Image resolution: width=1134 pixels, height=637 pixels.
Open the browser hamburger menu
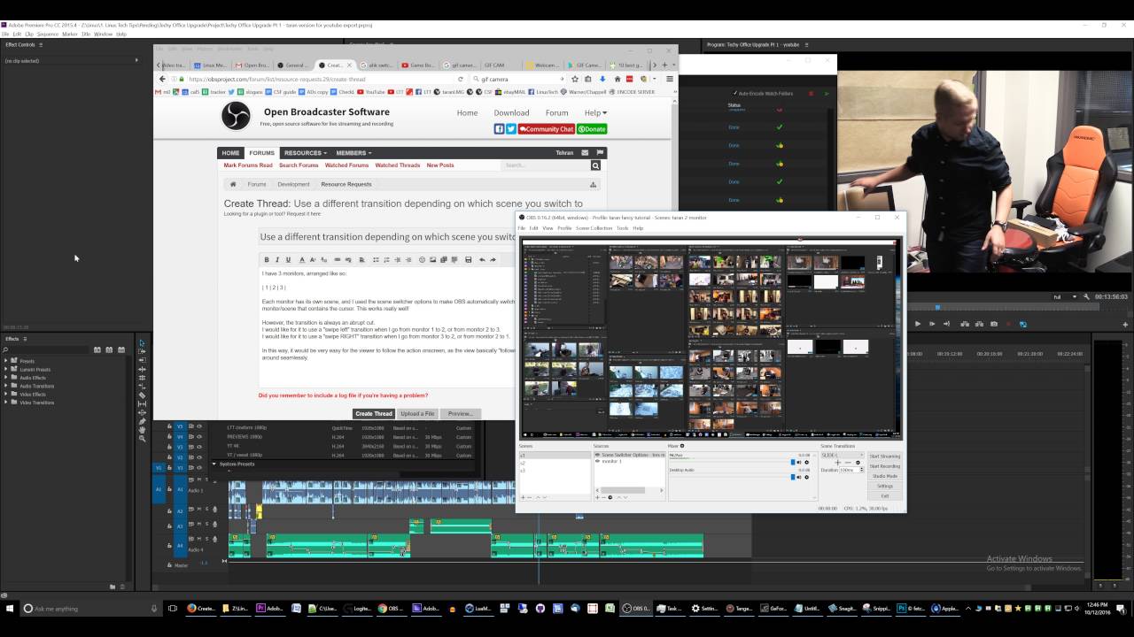[x=669, y=79]
